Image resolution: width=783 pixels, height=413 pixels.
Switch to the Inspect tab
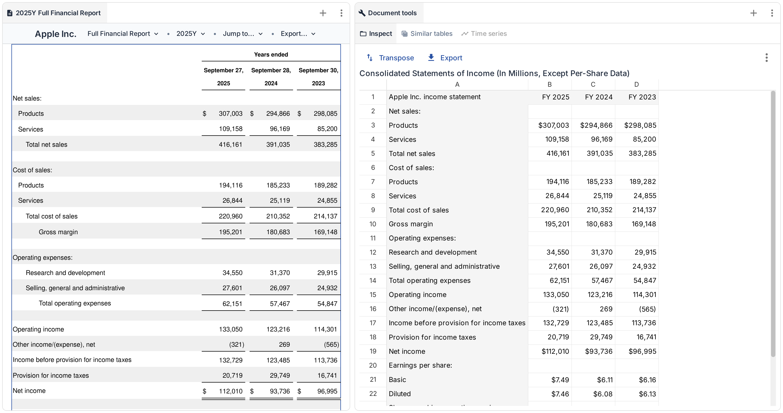click(376, 34)
